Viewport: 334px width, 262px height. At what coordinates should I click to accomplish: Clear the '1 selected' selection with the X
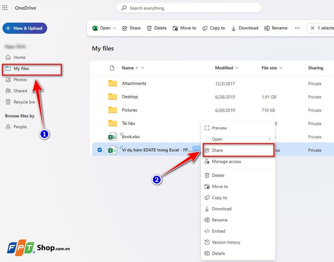[314, 28]
